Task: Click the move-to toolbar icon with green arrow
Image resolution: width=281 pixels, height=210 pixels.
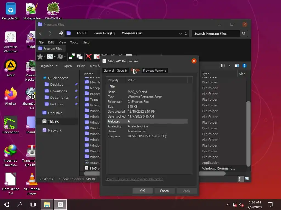Action: 72,57
